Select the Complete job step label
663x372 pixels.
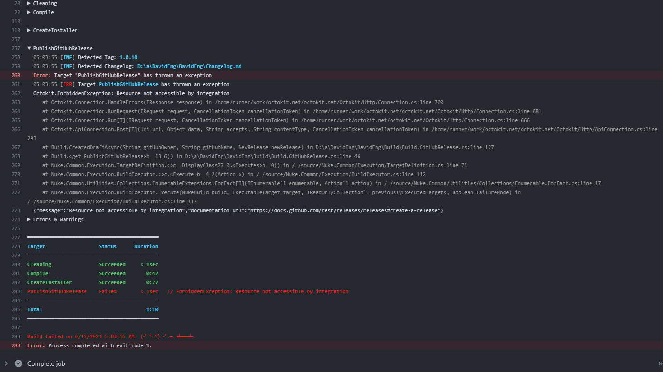[x=46, y=363]
